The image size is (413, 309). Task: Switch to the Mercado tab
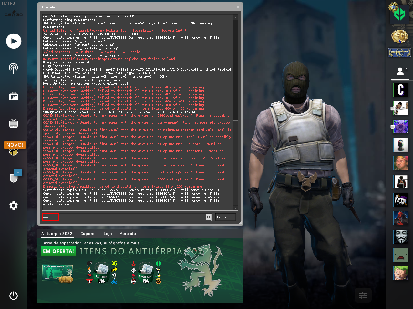tap(128, 234)
